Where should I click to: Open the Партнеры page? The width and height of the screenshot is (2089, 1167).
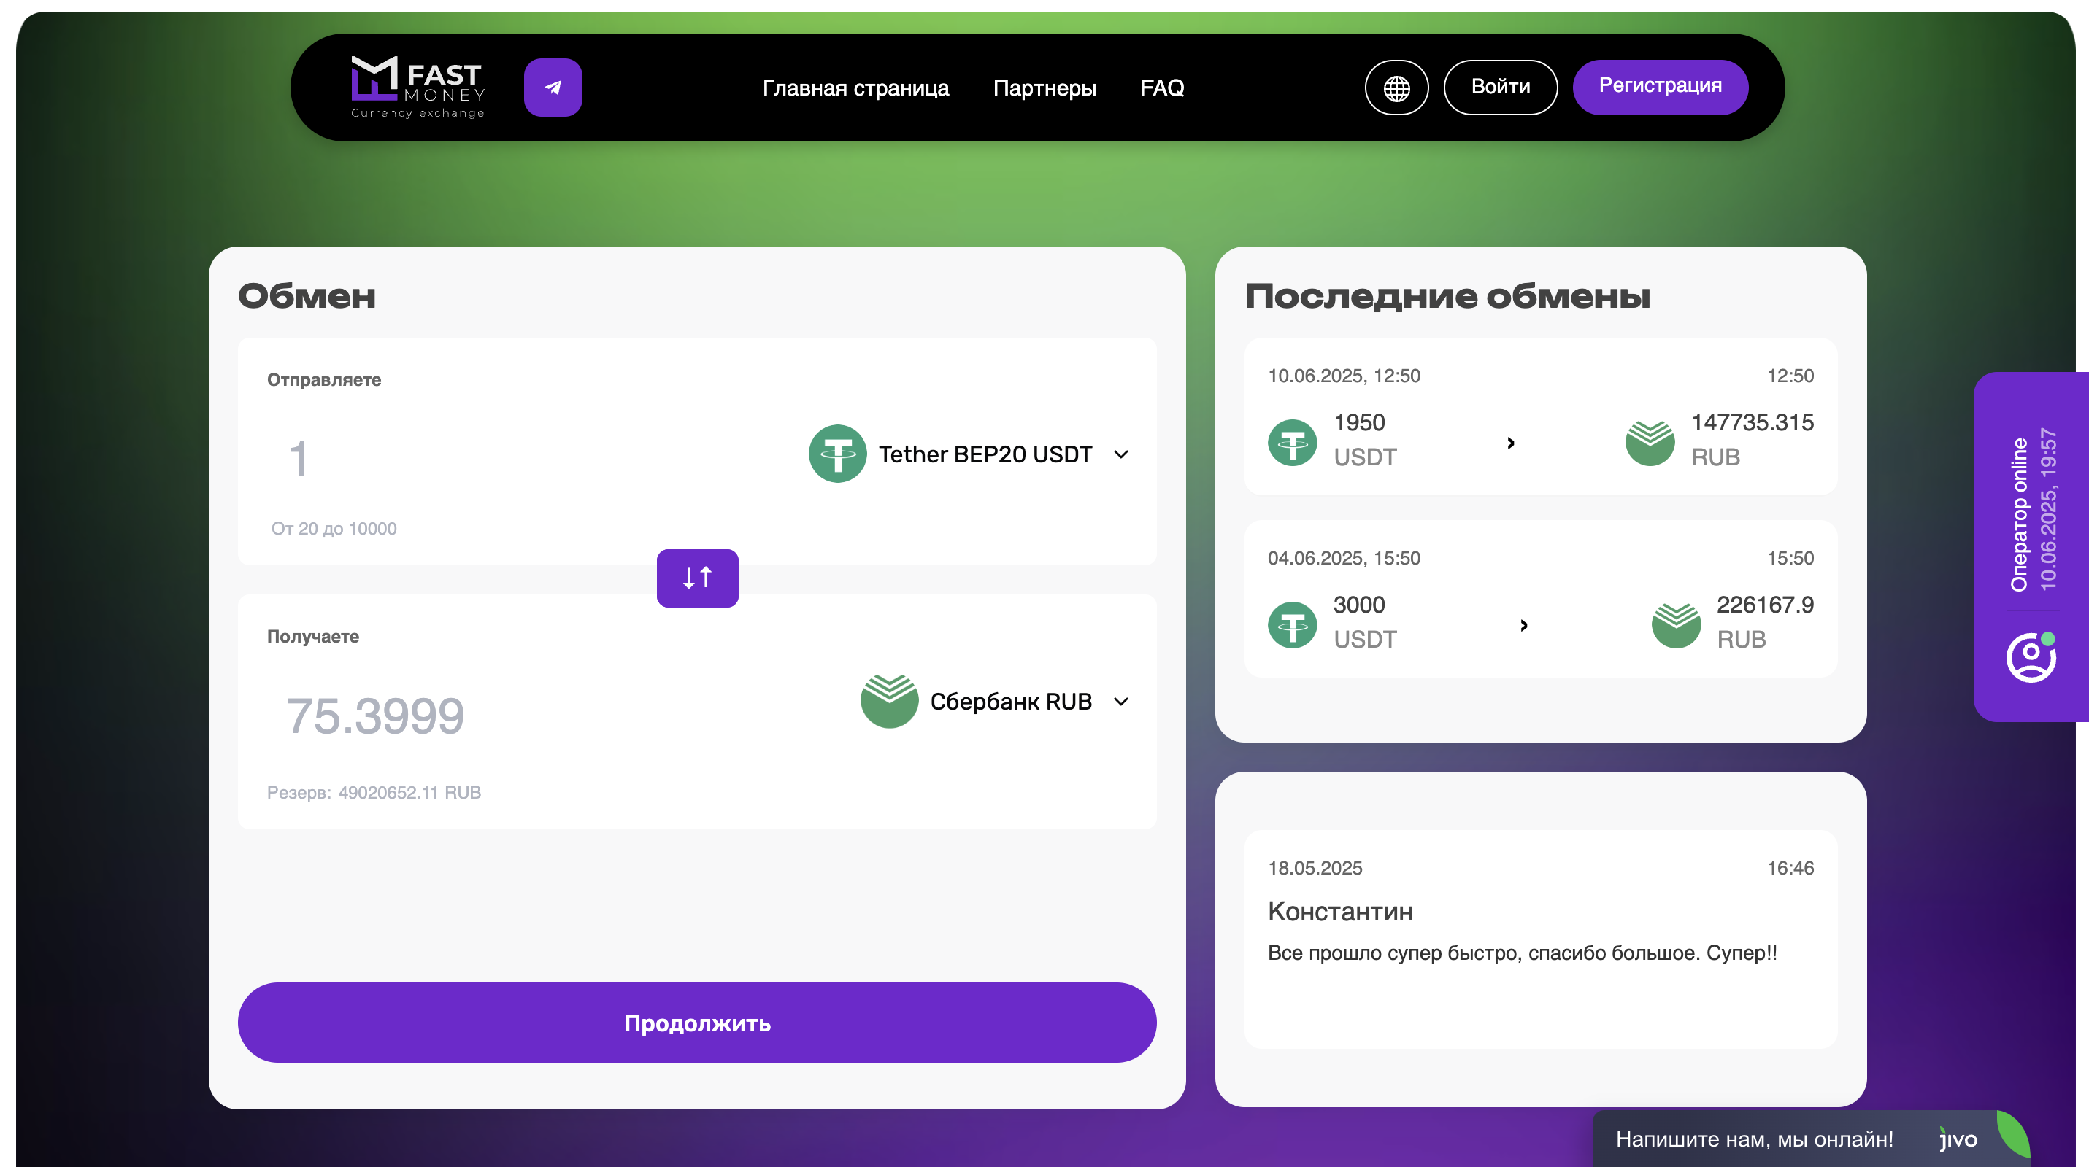coord(1044,88)
